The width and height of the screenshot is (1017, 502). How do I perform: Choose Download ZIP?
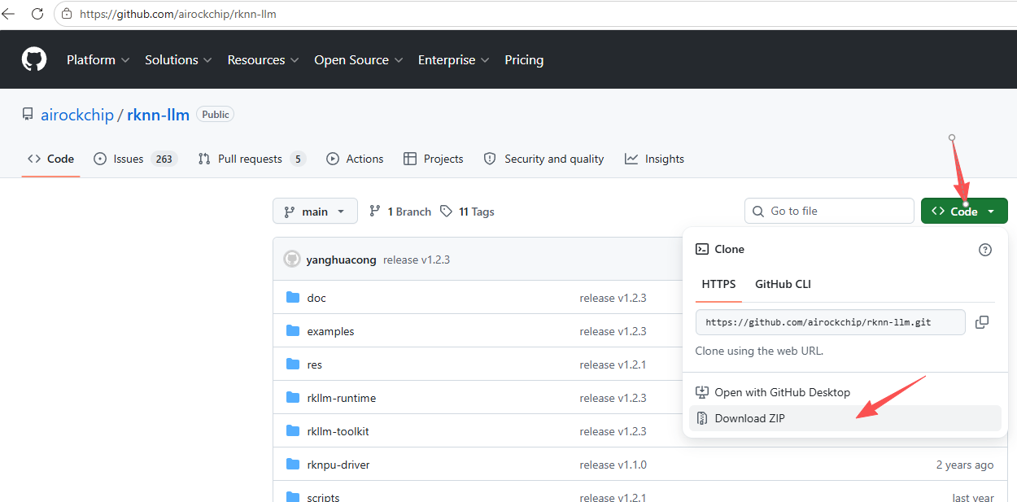tap(845, 418)
